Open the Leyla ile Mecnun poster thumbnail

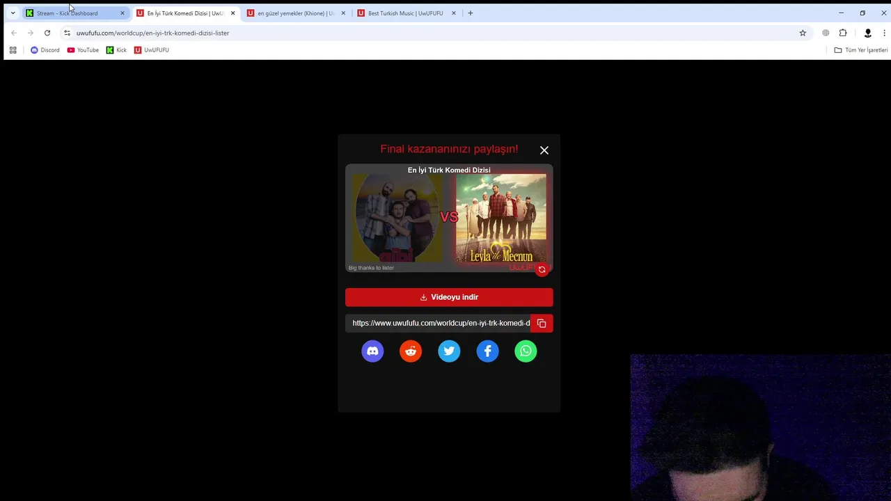coord(501,218)
